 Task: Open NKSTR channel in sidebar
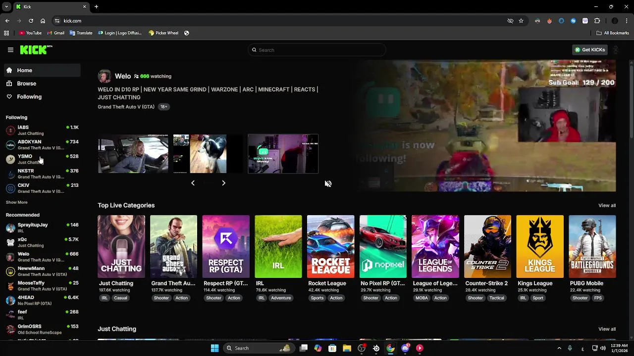coord(42,174)
